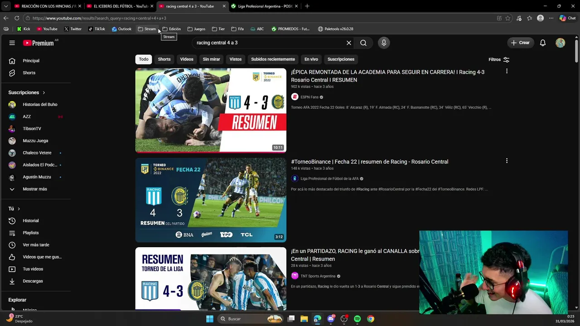Select the Vistos filter chip
Screen dimensions: 580x326
(x=236, y=59)
